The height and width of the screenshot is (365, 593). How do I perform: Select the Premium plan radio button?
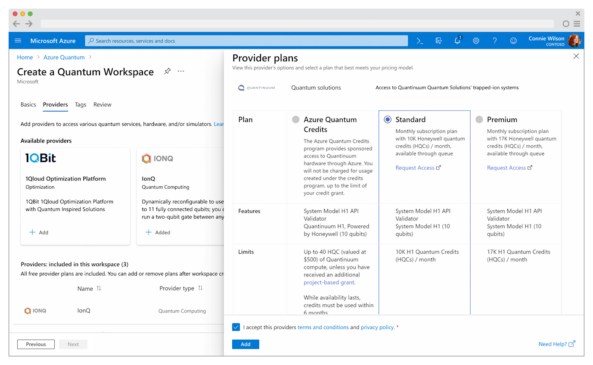click(480, 119)
